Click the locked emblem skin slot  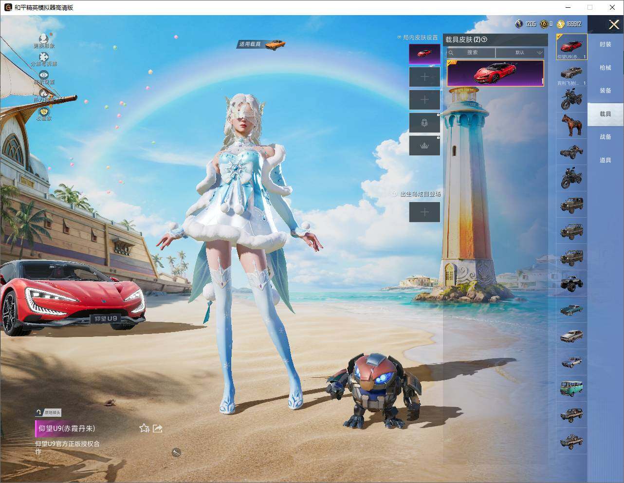[x=424, y=123]
